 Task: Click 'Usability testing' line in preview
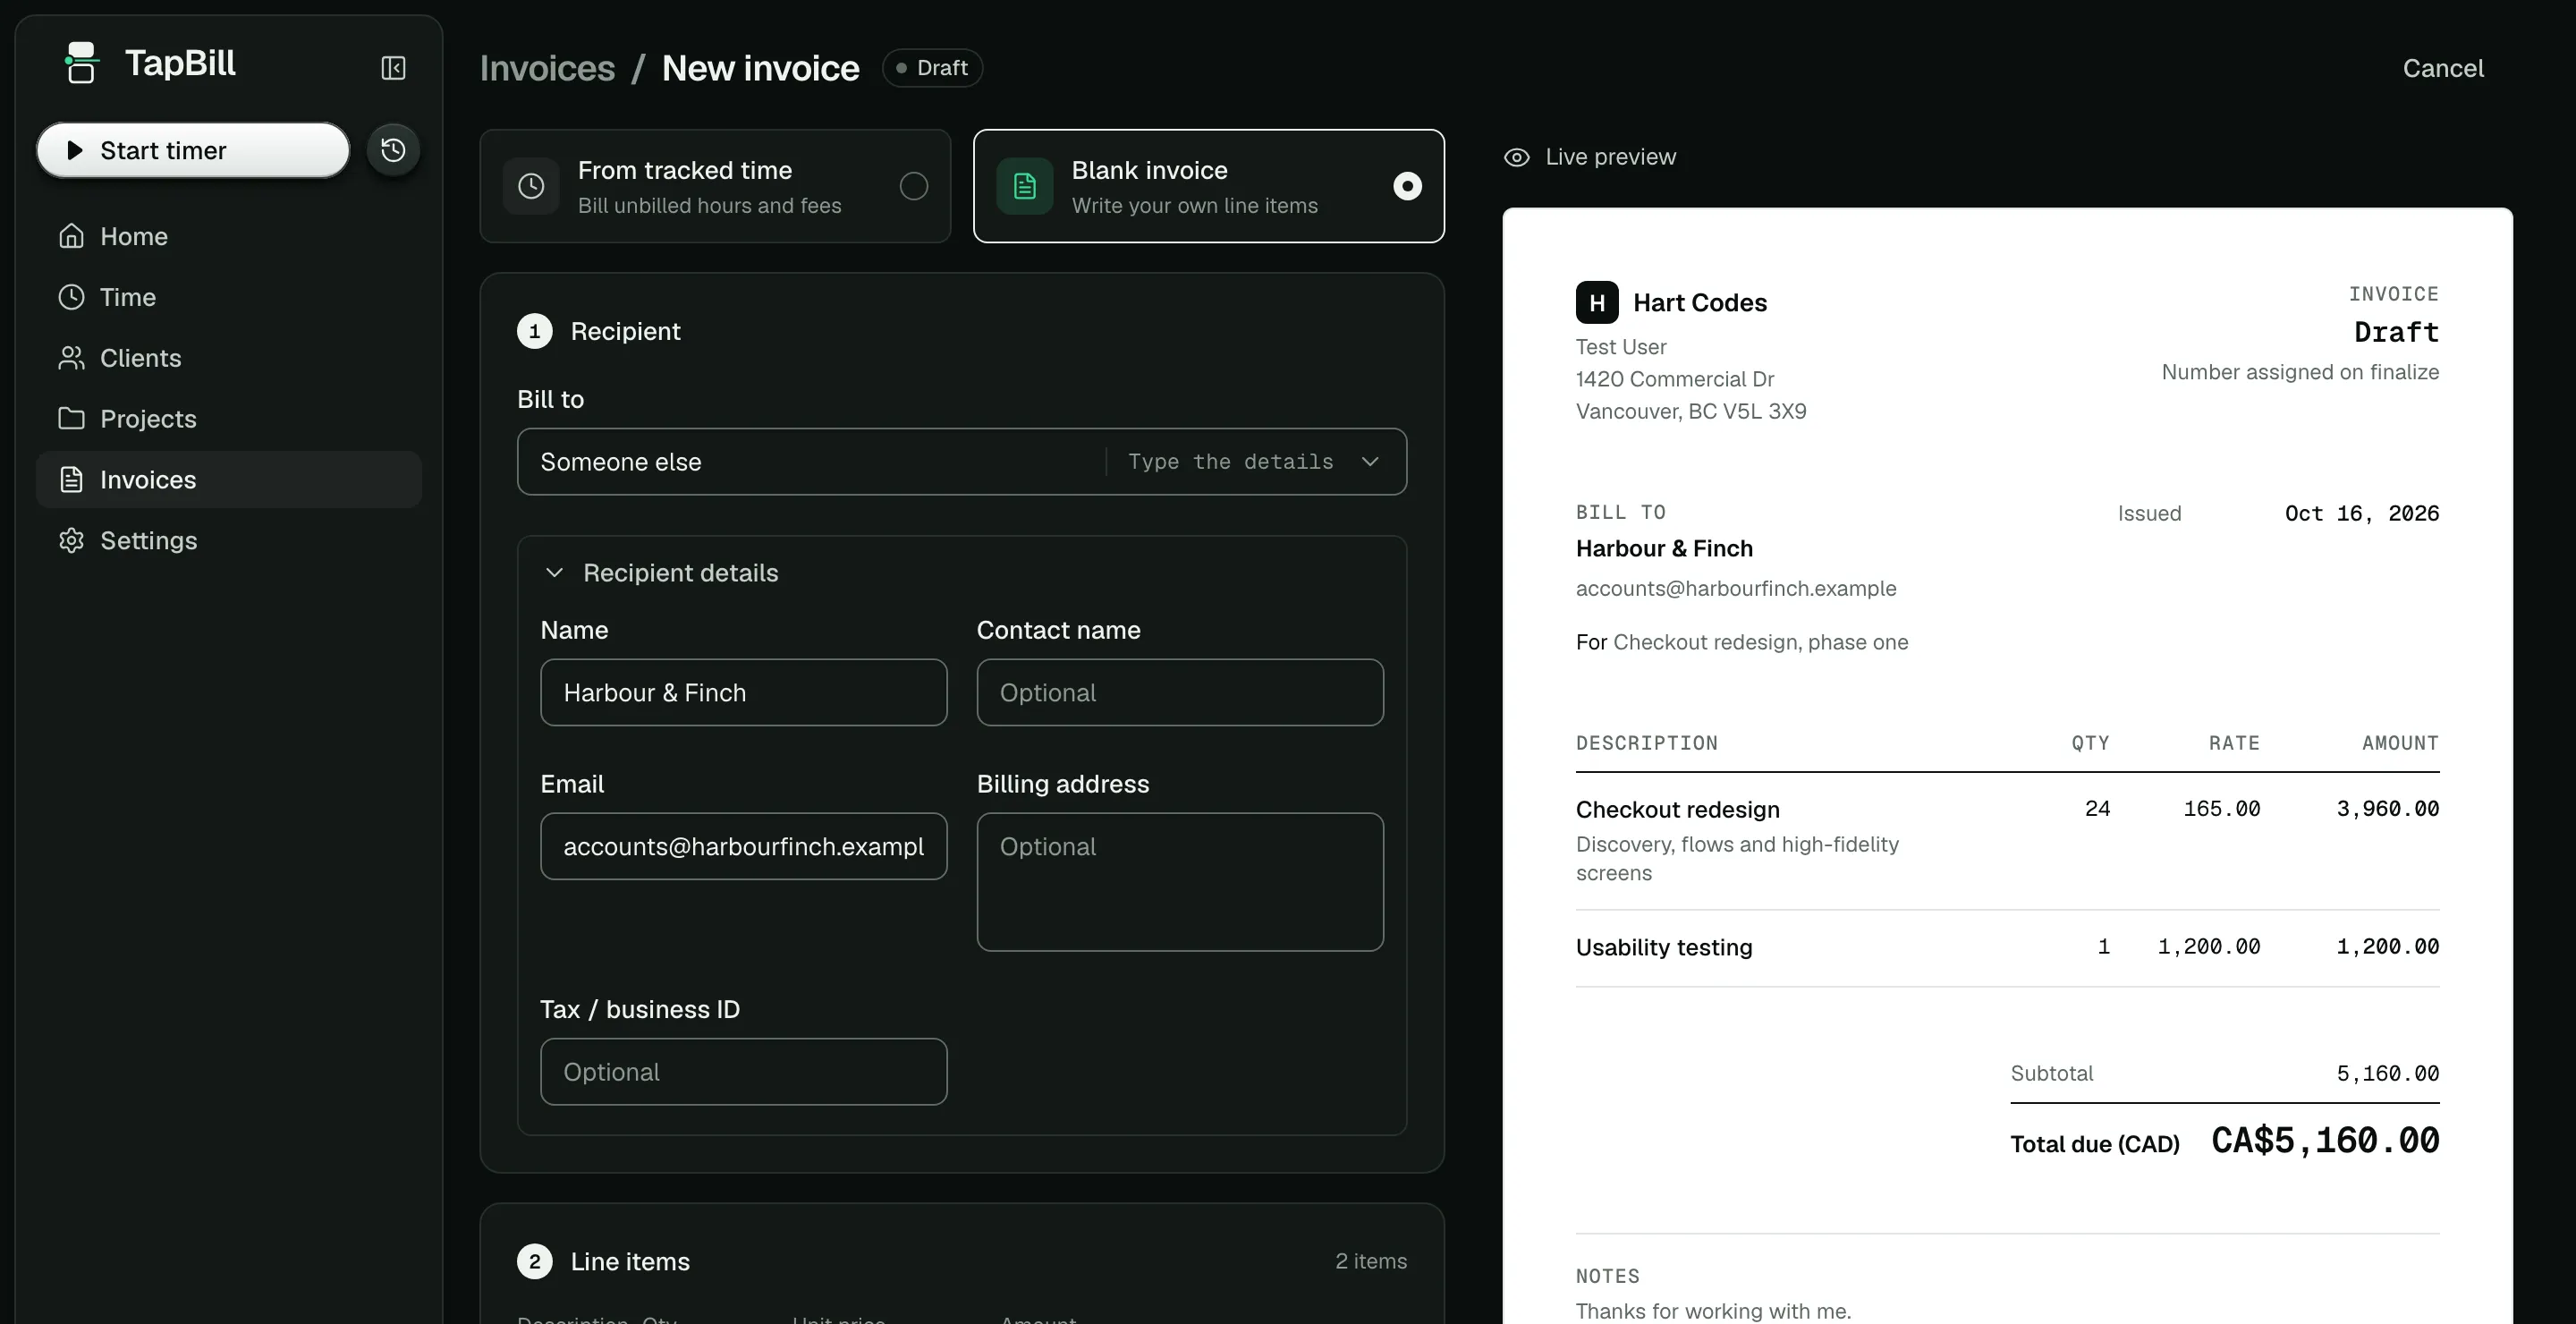coord(1664,947)
